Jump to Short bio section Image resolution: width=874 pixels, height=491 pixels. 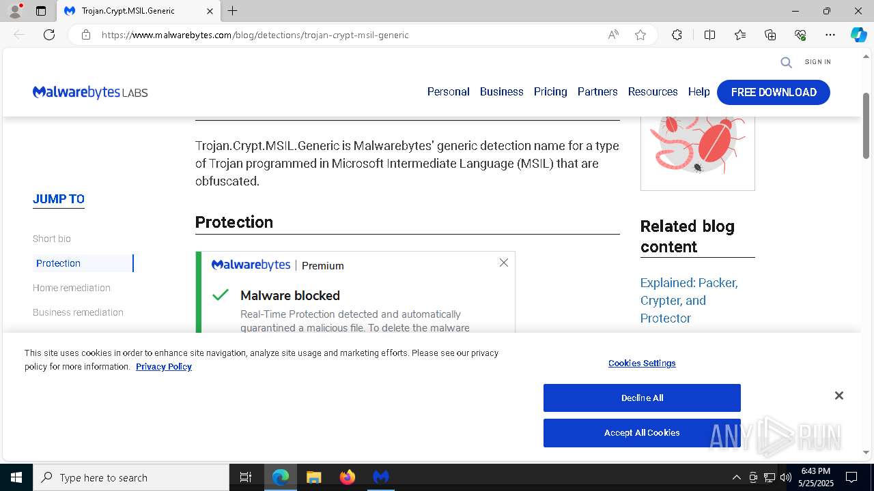click(x=52, y=239)
